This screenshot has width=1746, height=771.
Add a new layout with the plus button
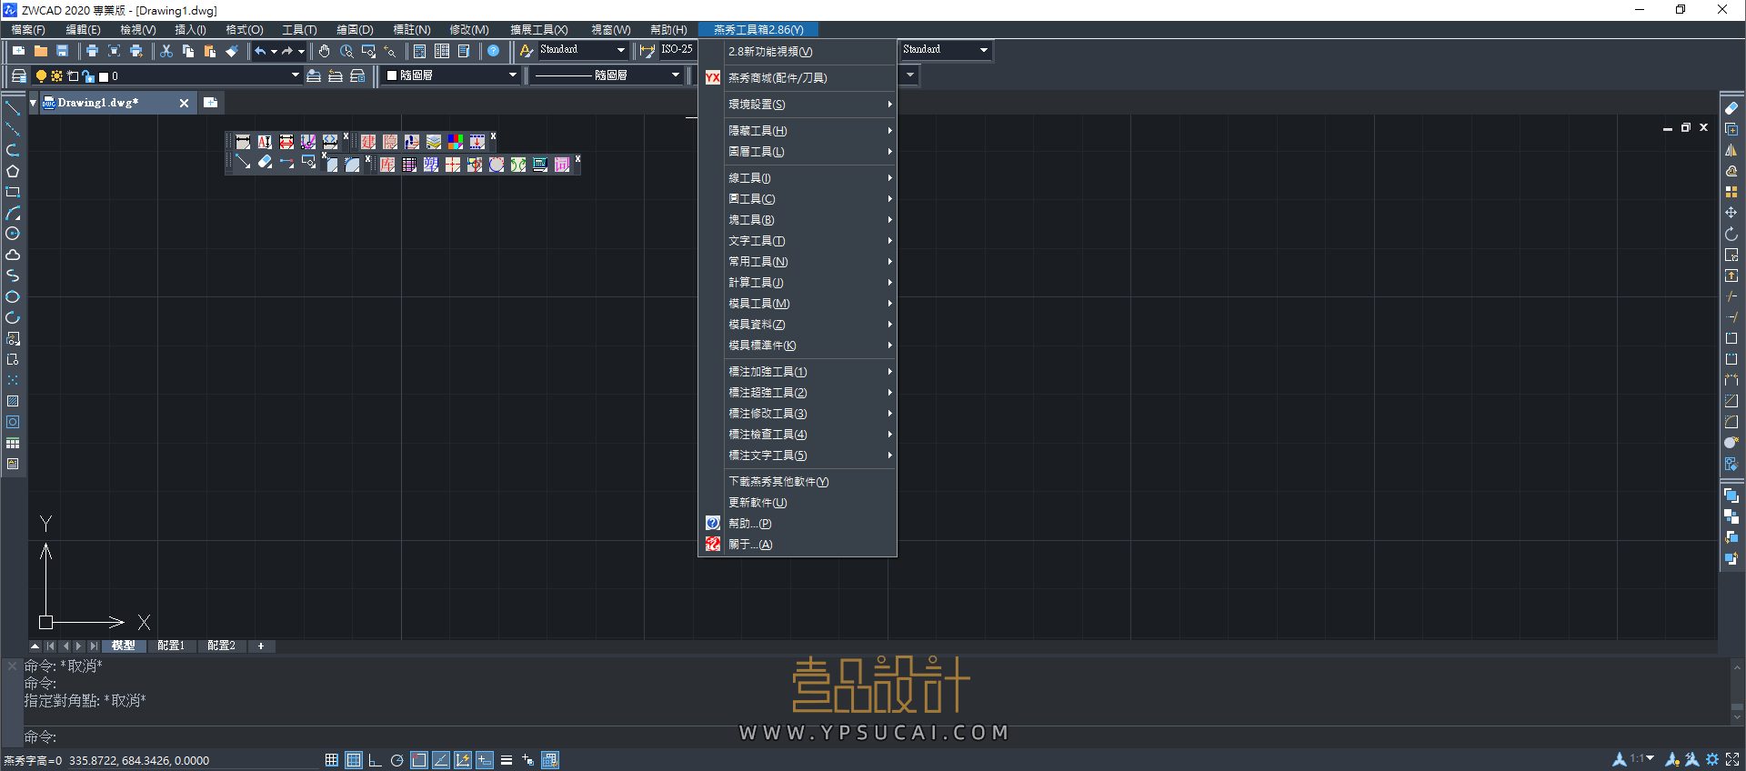point(261,646)
